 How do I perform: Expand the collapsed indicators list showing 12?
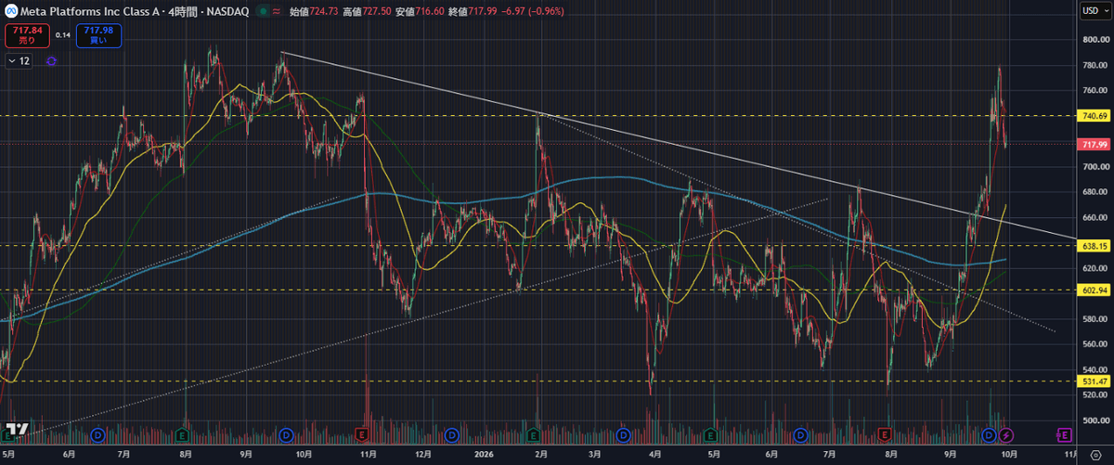tap(19, 60)
